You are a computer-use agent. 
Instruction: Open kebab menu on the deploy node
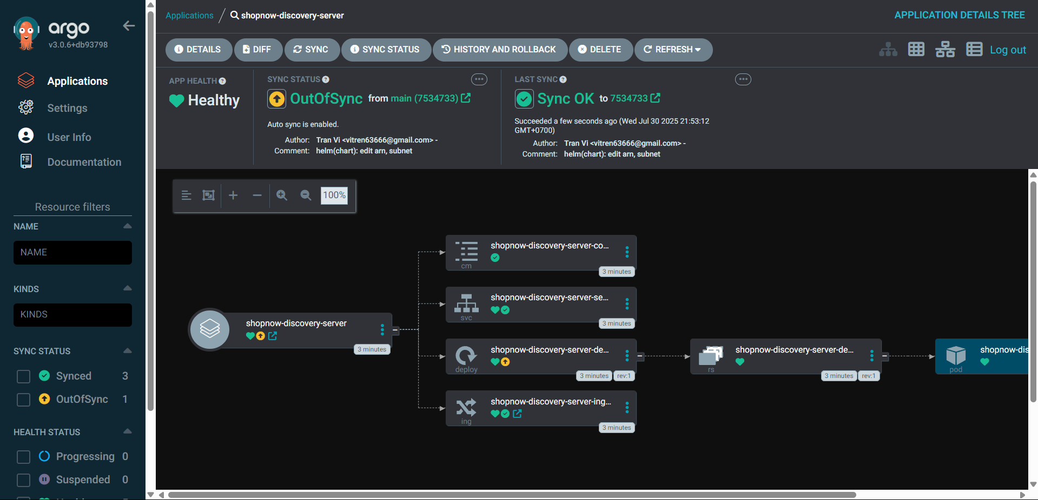(x=627, y=356)
